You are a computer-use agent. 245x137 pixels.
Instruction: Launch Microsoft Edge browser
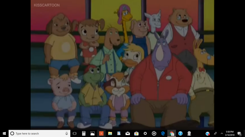[x=163, y=134]
